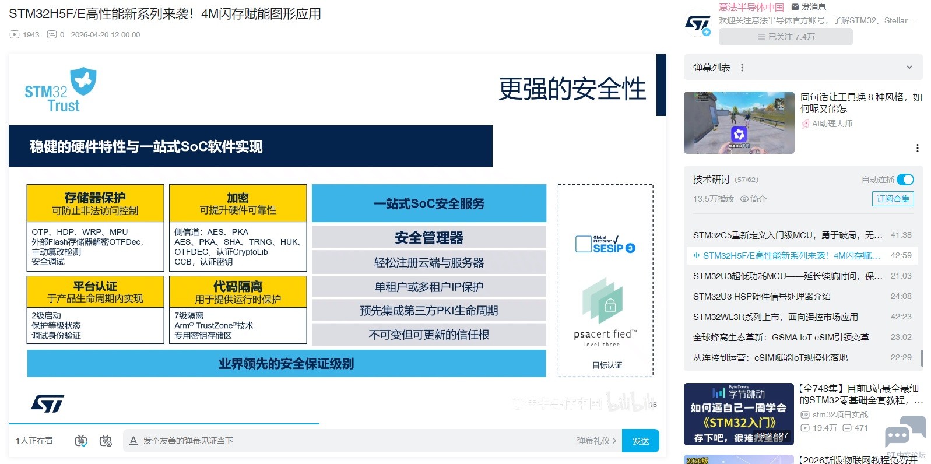Viewport: 931px width, 464px height.
Task: Expand the 弹幕列表 panel chevron
Action: [909, 68]
